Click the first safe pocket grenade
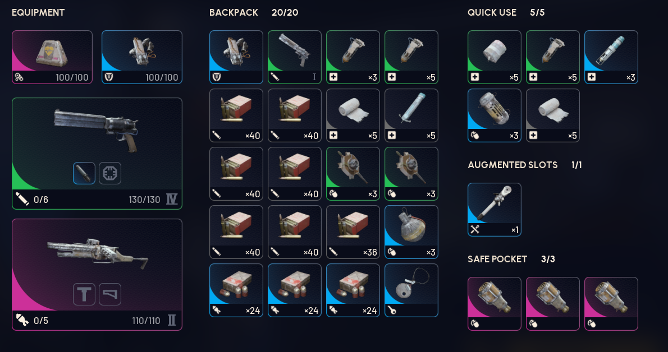 494,303
